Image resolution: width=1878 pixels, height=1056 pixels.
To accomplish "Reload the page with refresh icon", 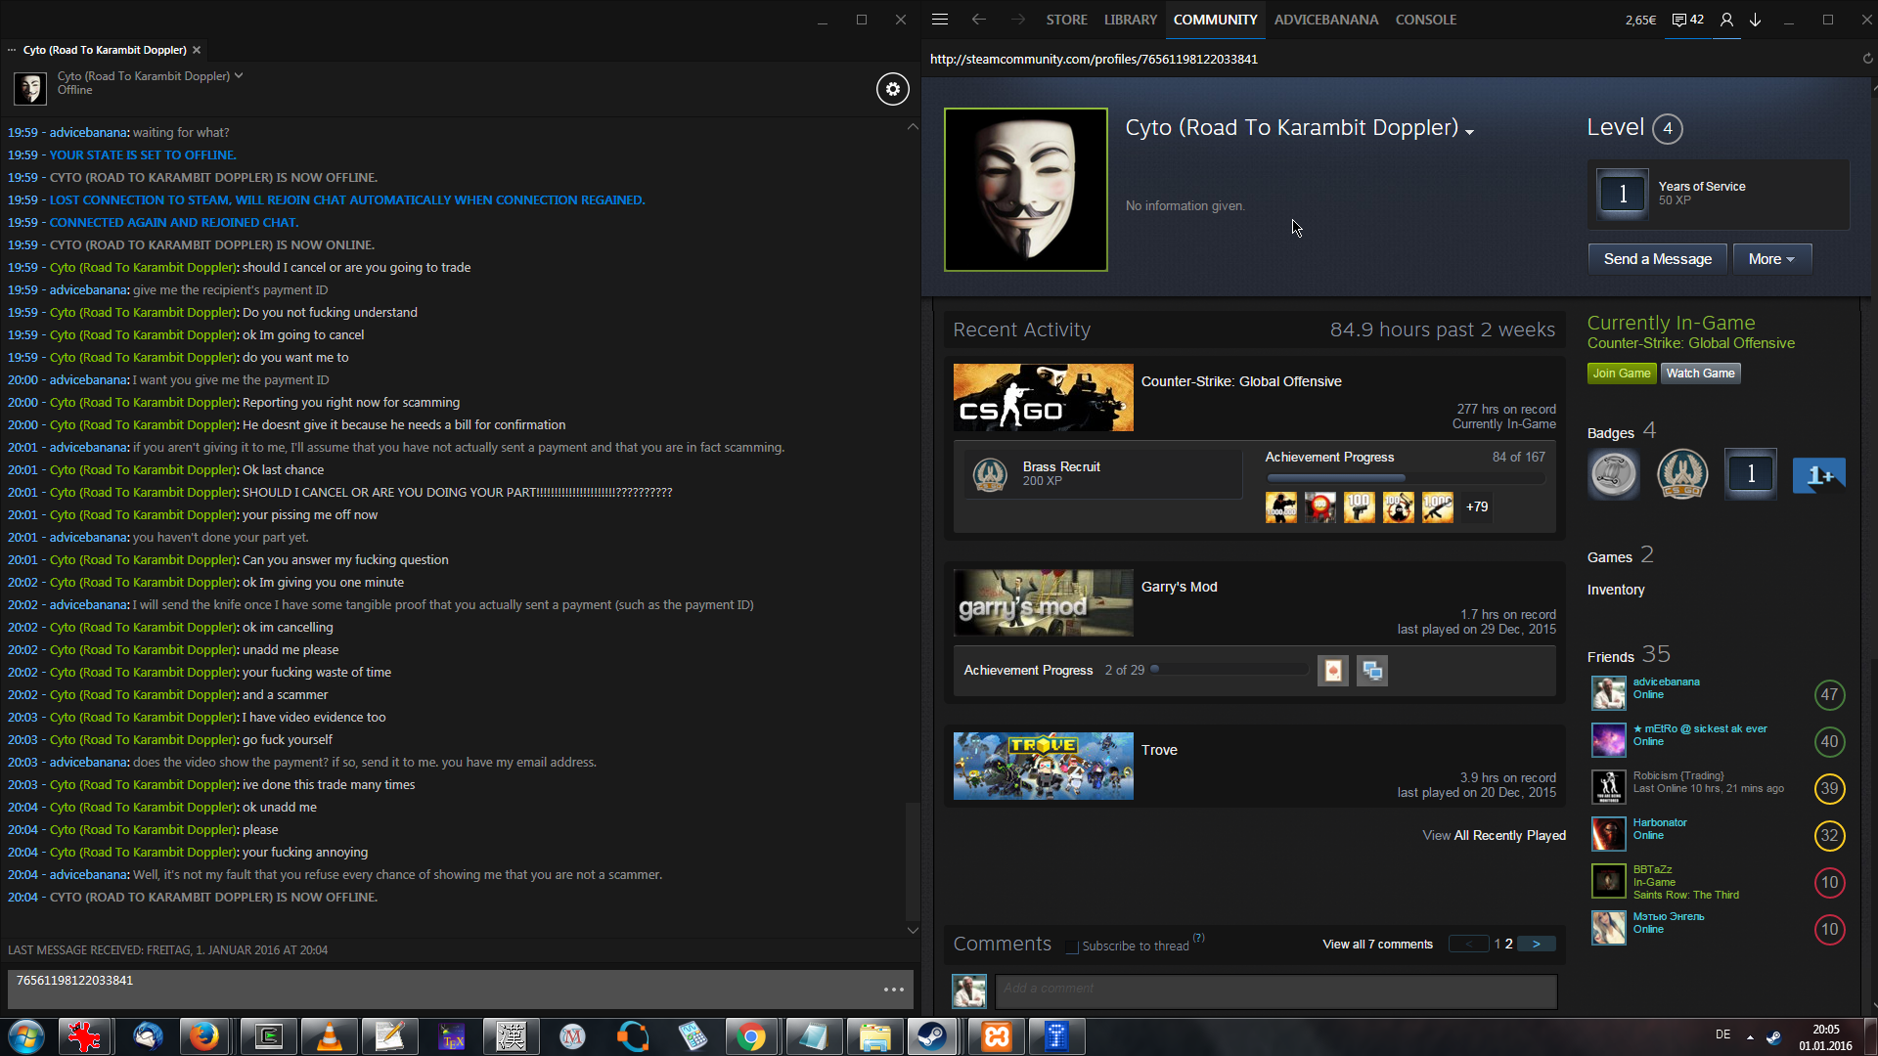I will tap(1867, 59).
